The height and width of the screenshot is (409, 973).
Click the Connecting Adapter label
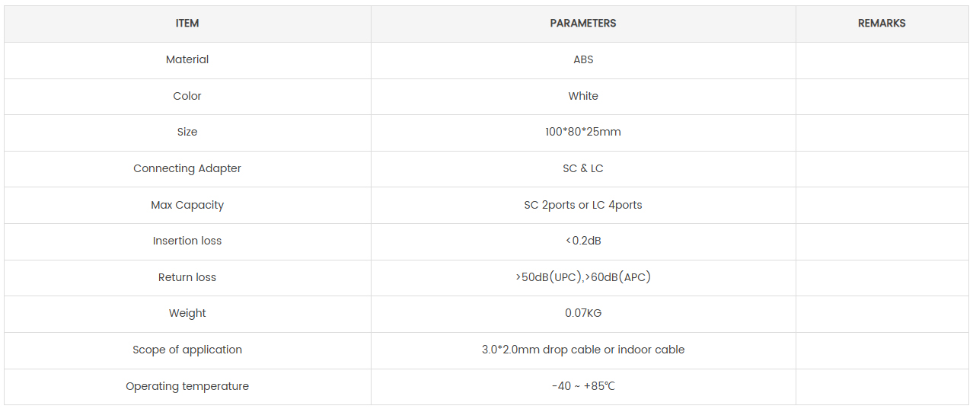187,168
